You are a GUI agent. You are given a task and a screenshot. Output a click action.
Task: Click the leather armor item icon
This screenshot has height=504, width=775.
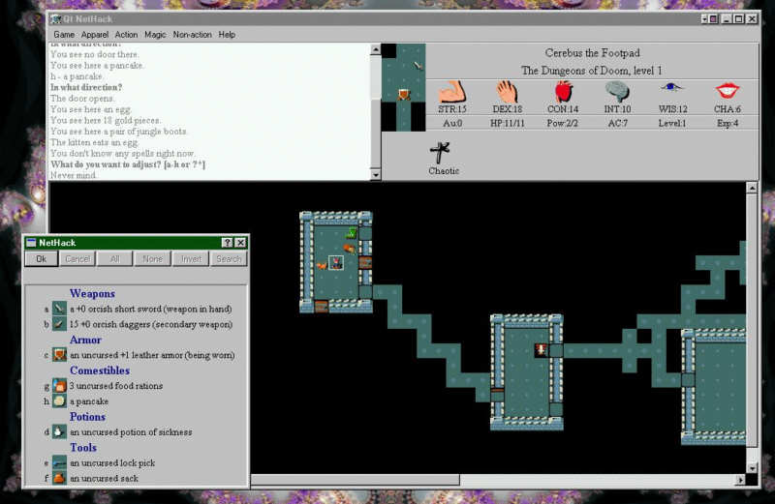coord(59,355)
